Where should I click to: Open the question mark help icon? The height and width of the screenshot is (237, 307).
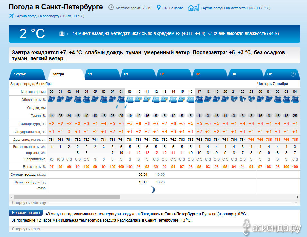pos(293,74)
